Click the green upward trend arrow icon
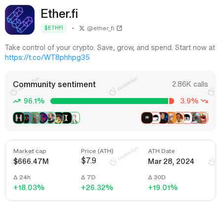This screenshot has height=206, width=221. pyautogui.click(x=17, y=101)
